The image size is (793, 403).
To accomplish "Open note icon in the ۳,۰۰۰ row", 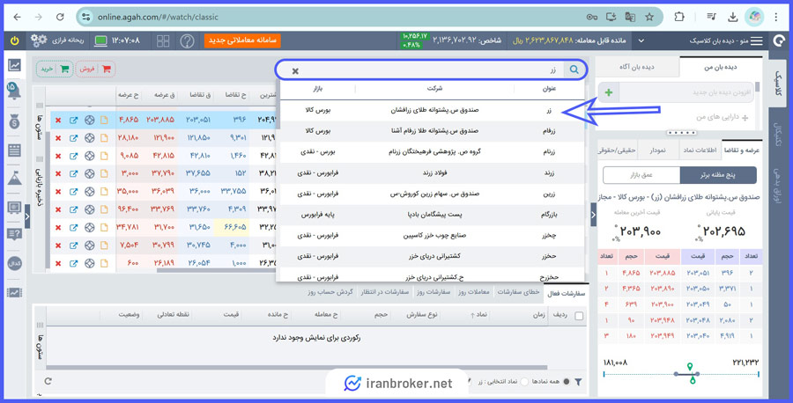I will coord(104,173).
